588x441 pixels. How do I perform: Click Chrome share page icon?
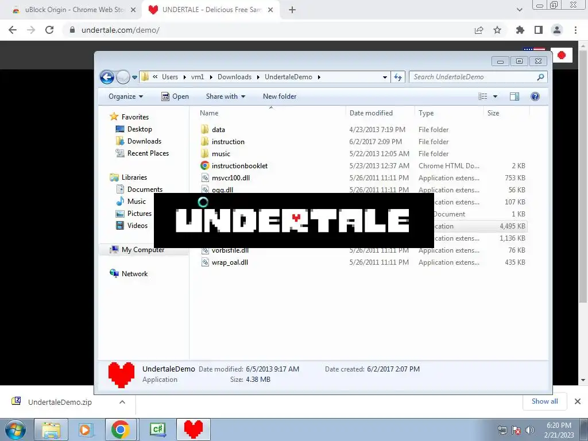pos(479,30)
